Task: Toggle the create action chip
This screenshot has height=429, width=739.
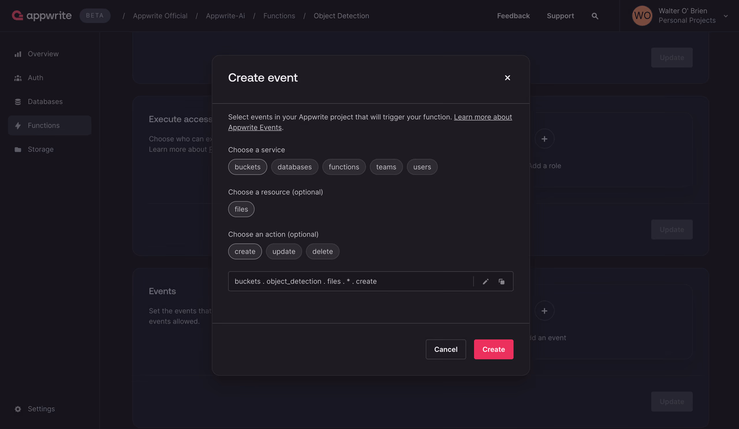Action: (x=245, y=251)
